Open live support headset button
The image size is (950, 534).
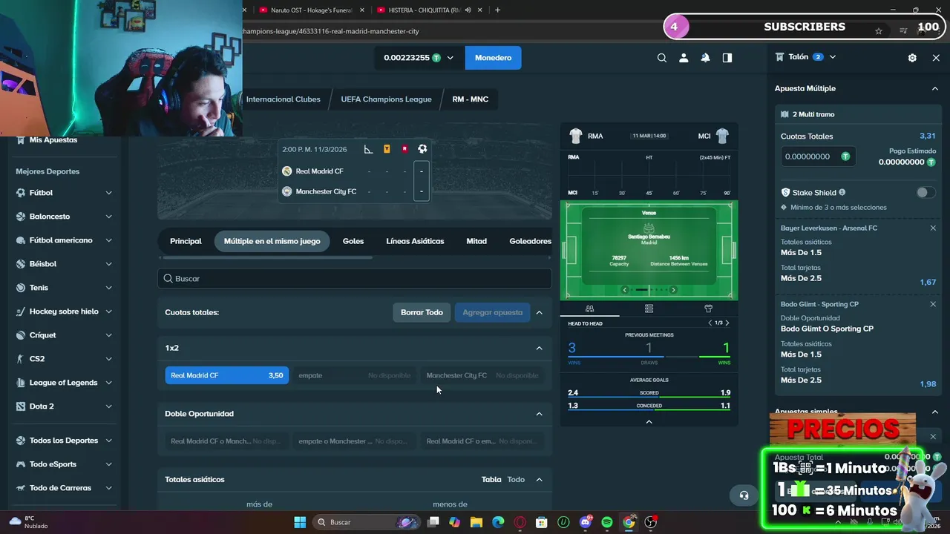pyautogui.click(x=744, y=495)
